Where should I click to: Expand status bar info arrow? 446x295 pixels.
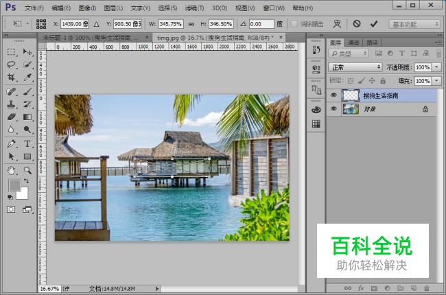tap(157, 289)
